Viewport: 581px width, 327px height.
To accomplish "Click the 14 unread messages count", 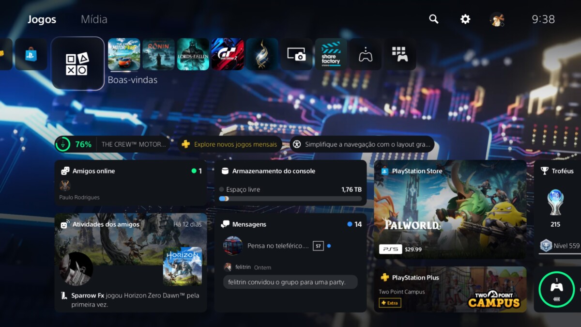I will point(358,224).
